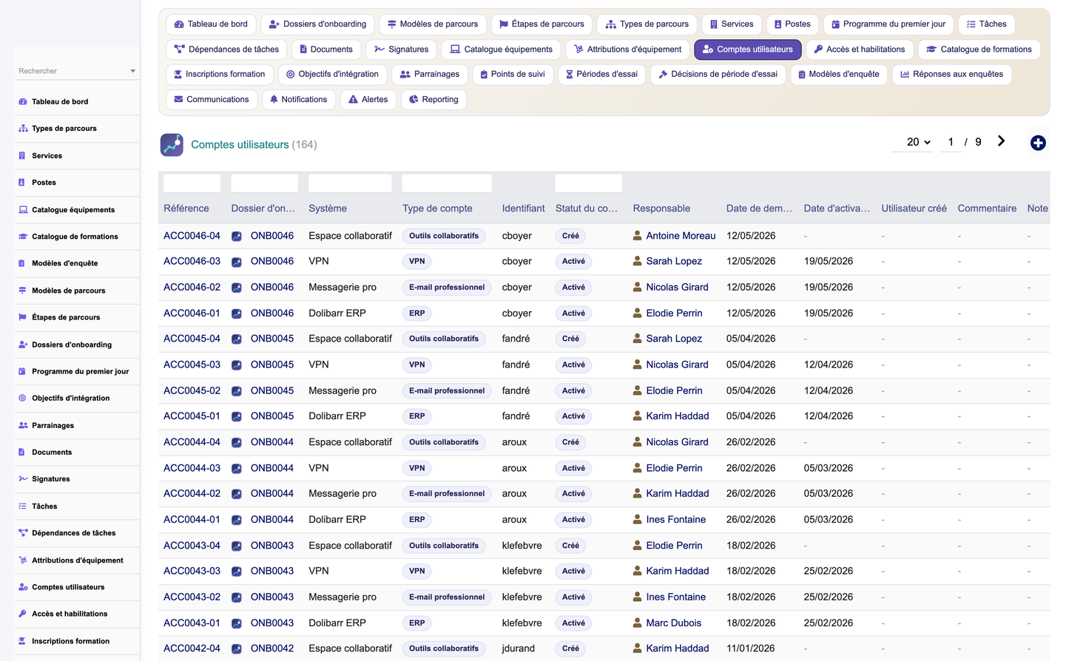The width and height of the screenshot is (1069, 661).
Task: Click Accès et habilitations key icon in sidebar
Action: [23, 614]
